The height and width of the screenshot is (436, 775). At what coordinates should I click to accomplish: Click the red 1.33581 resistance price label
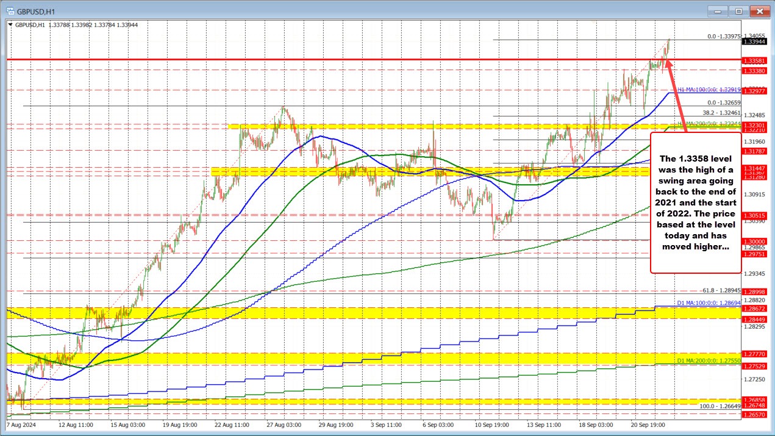[754, 60]
